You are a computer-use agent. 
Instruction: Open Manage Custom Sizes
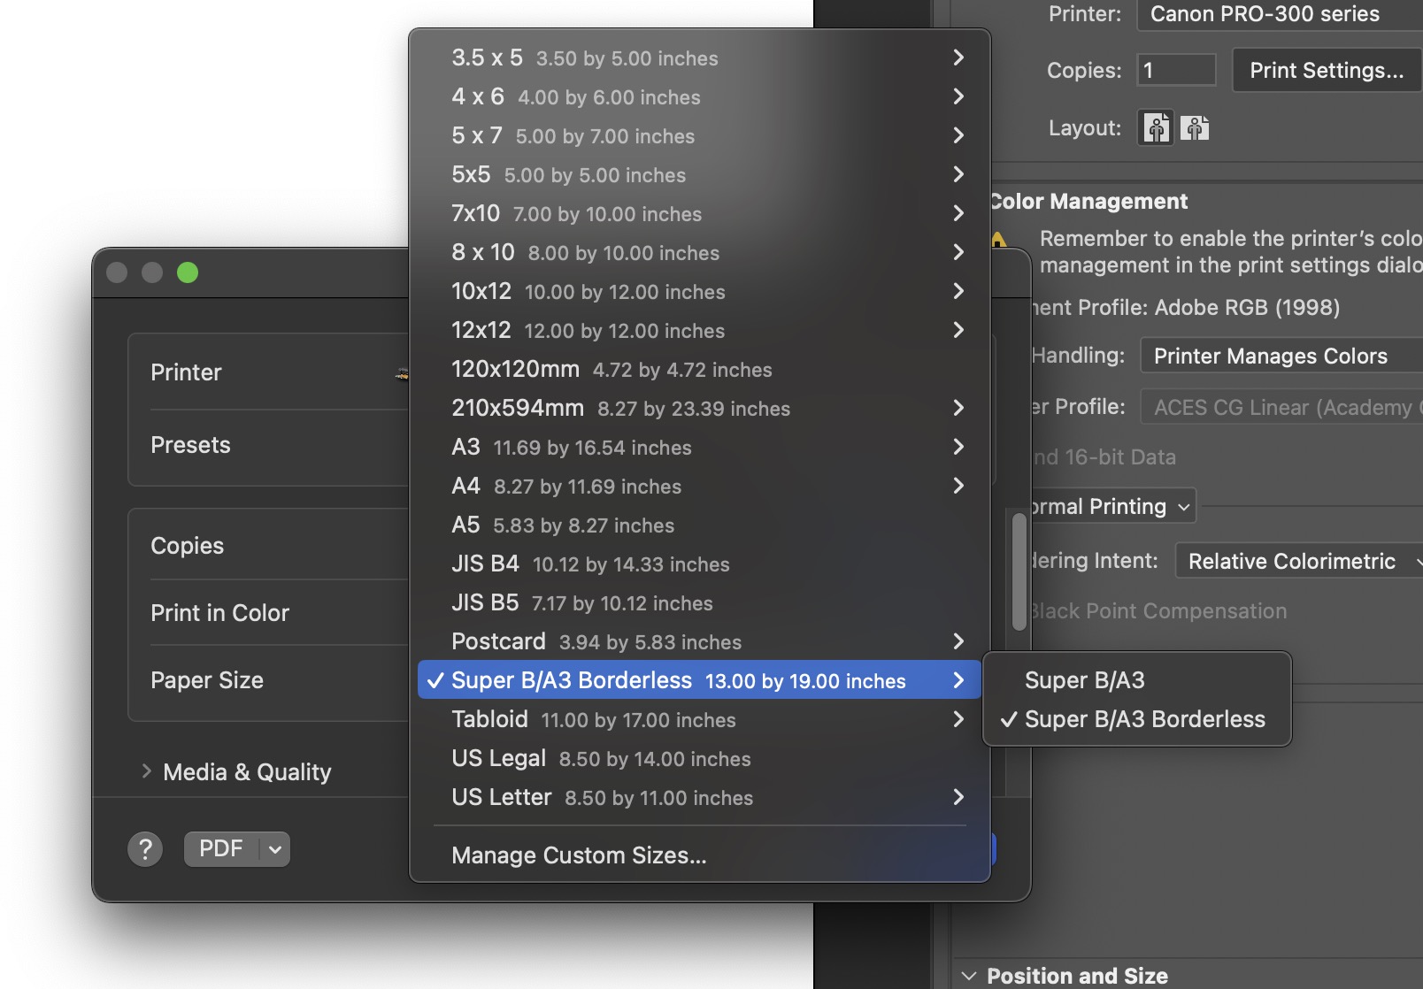click(x=580, y=855)
